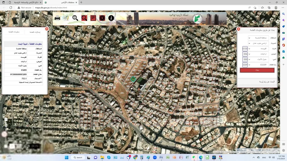The width and height of the screenshot is (287, 161).
Task: Close the parcel information results panel
Action: 47,29
